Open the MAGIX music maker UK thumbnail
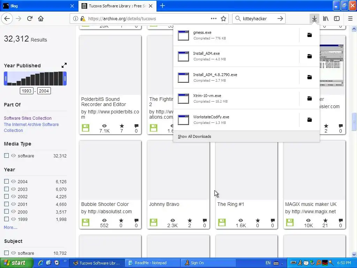This screenshot has height=268, width=357. tap(314, 170)
